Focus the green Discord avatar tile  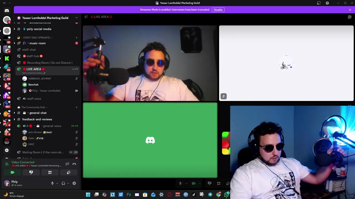(x=150, y=140)
